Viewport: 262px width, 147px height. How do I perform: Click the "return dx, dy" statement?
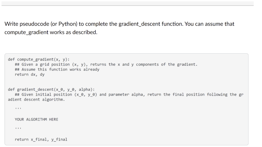pyautogui.click(x=30, y=74)
